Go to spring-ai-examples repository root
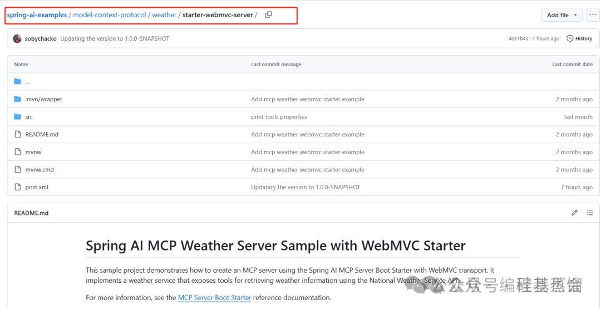Viewport: 601px width, 309px height. [37, 15]
